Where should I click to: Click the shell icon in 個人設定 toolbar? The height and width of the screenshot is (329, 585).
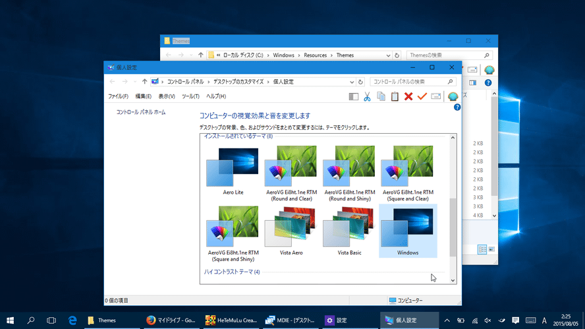[x=453, y=97]
